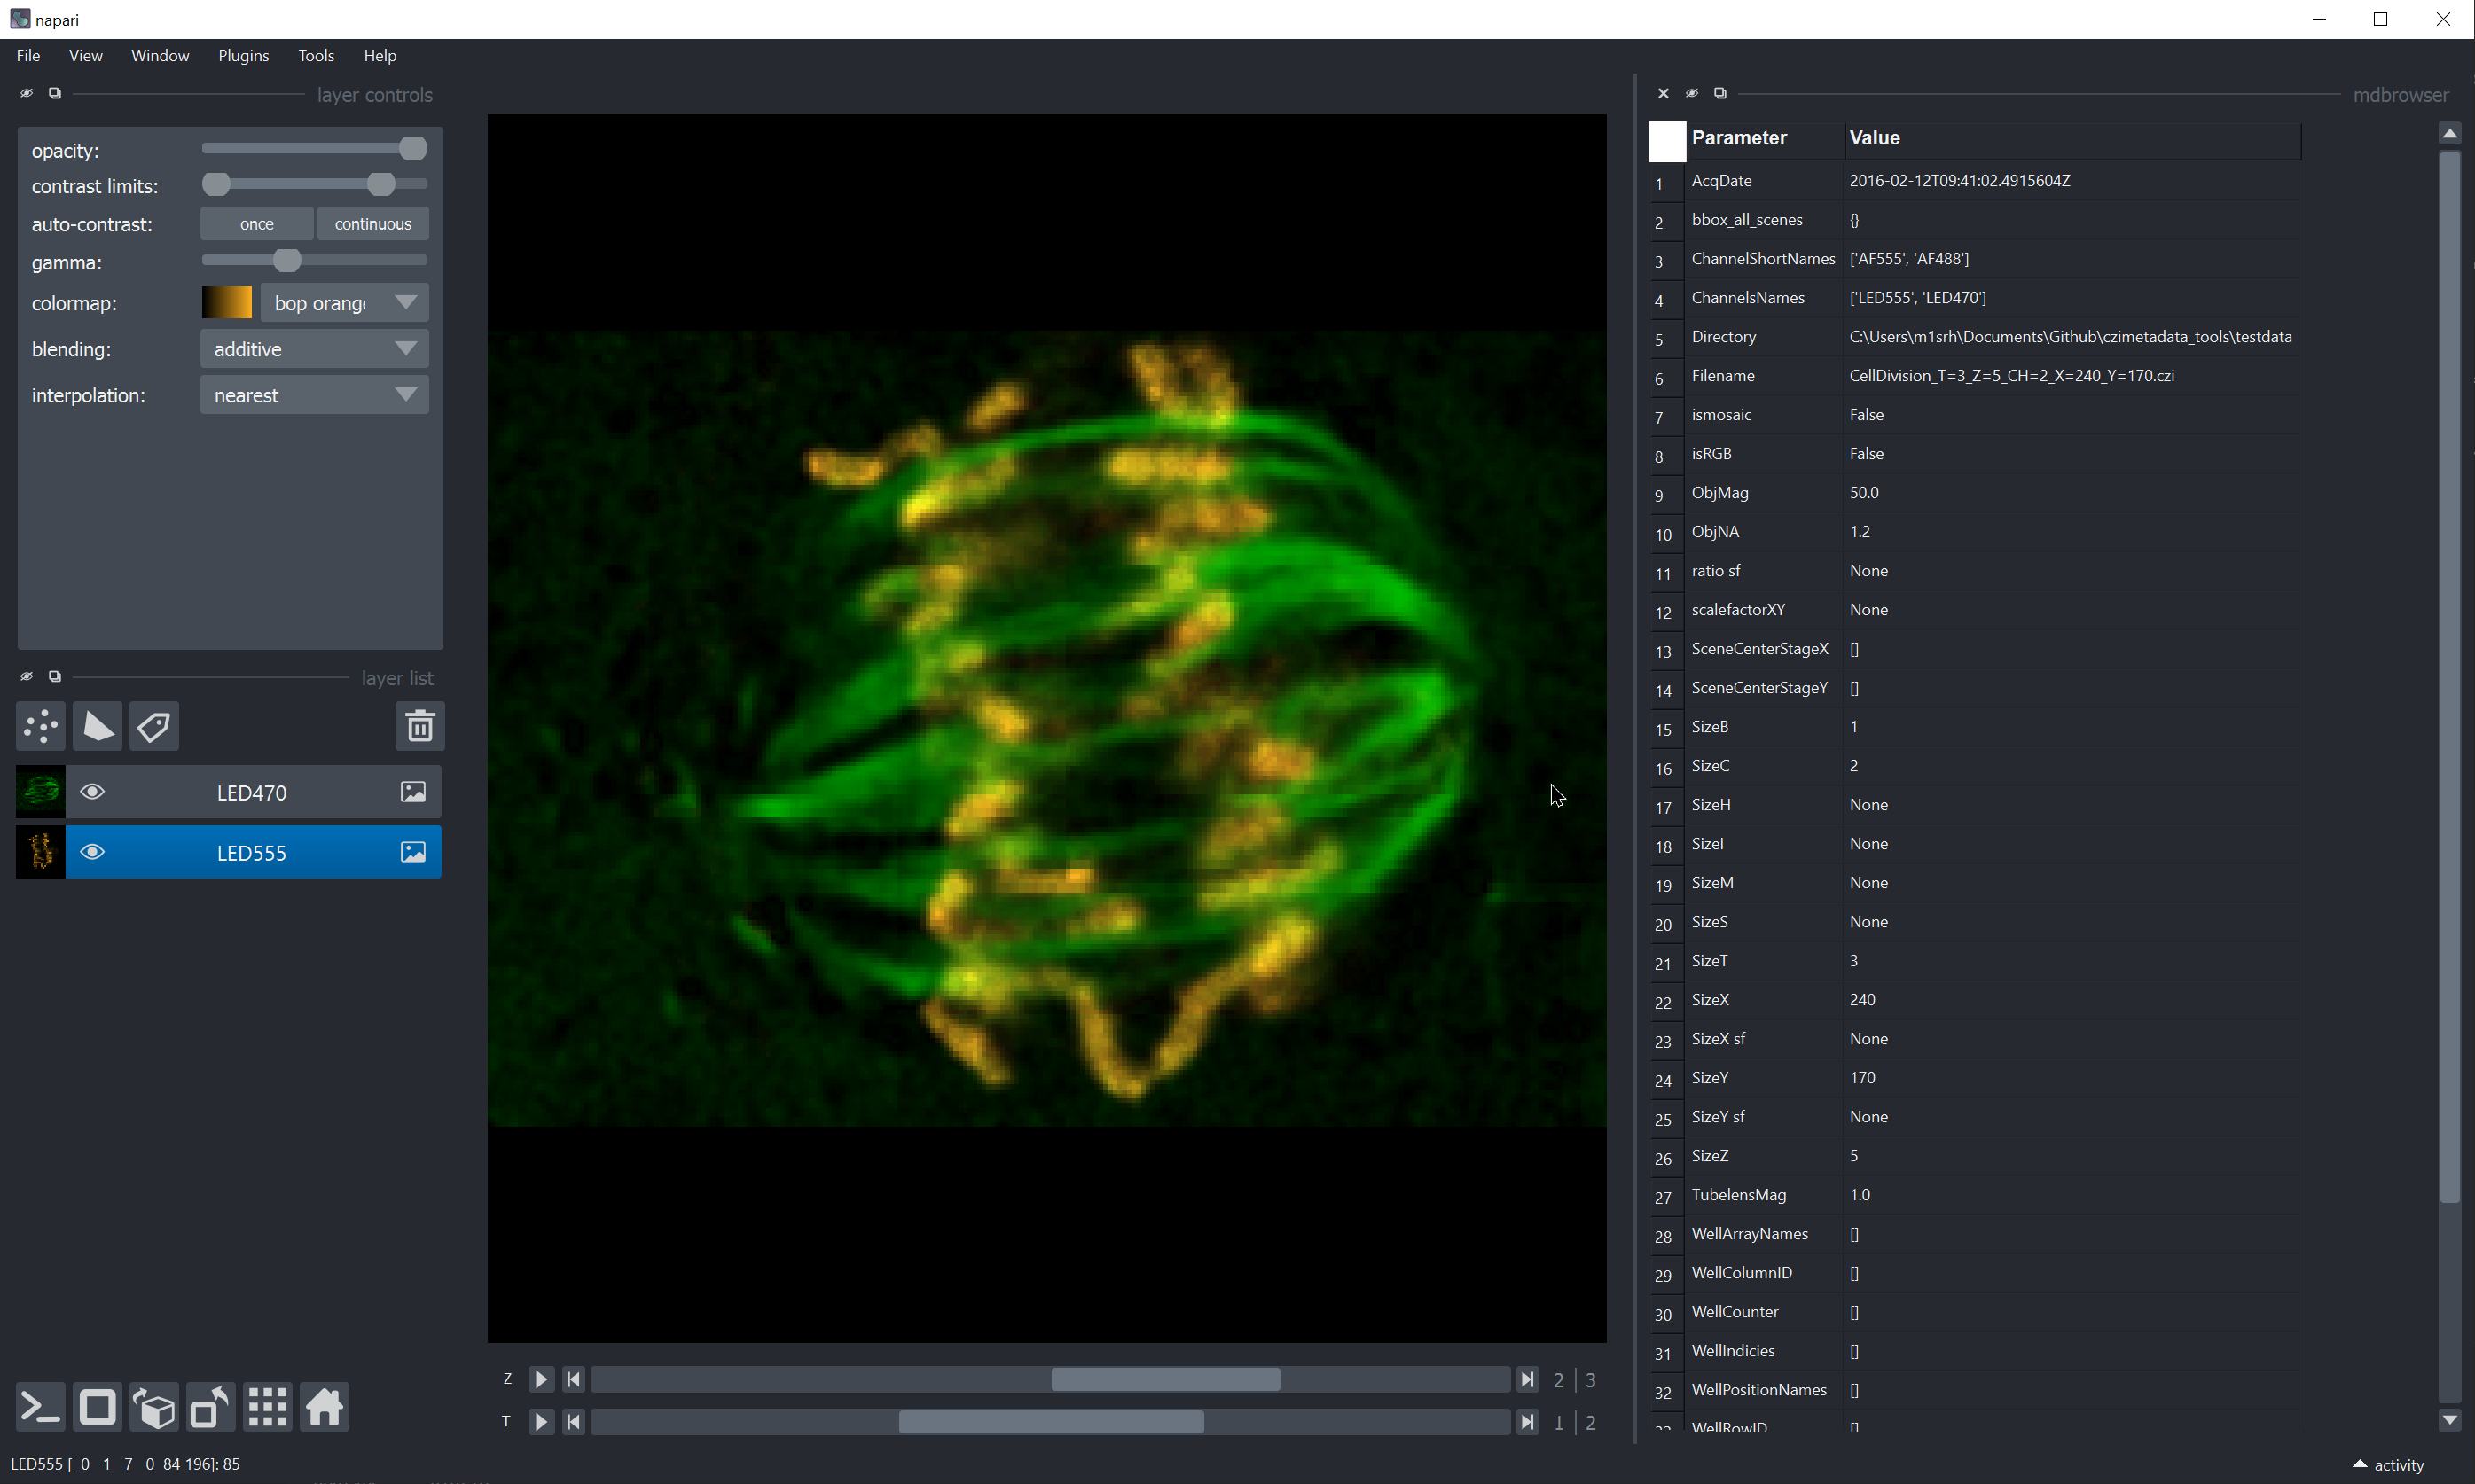Screen dimensions: 2475x1484
Task: Click auto-contrast continuous button
Action: (372, 224)
